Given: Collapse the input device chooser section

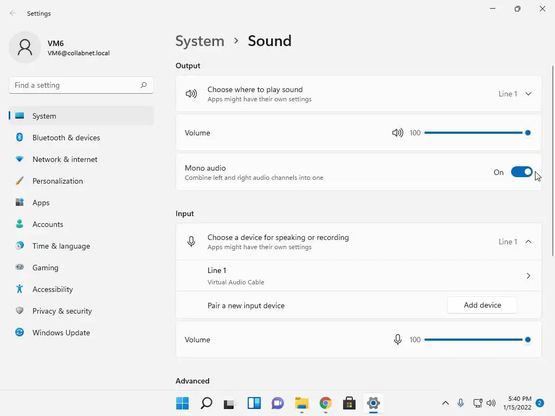Looking at the screenshot, I should (528, 242).
